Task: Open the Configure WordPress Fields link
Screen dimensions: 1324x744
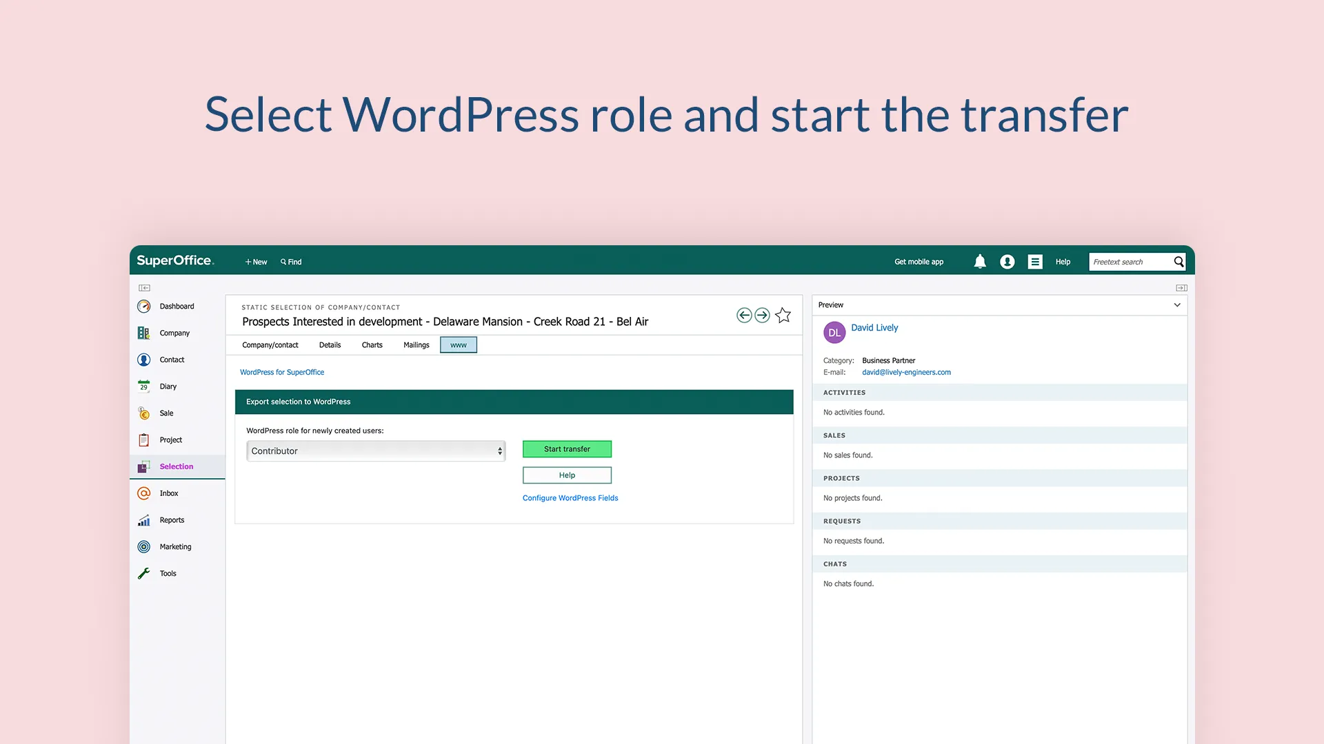Action: pyautogui.click(x=570, y=498)
